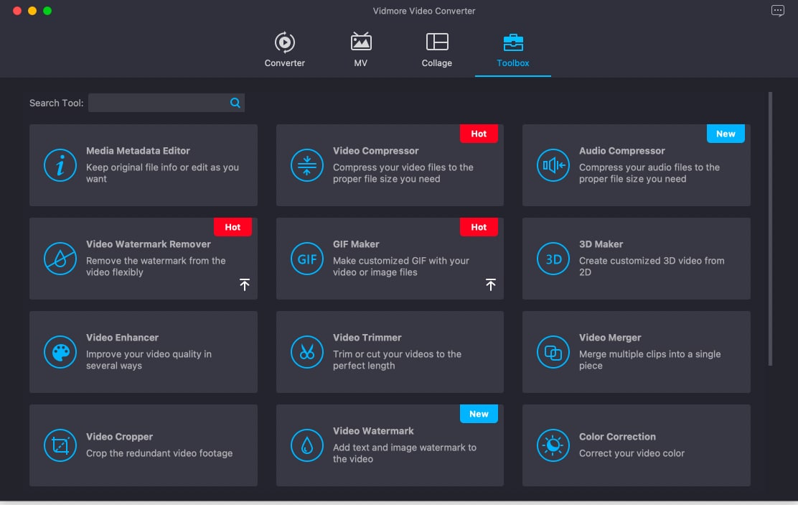The image size is (798, 505).
Task: Open the Video Compressor tool icon
Action: [x=307, y=165]
